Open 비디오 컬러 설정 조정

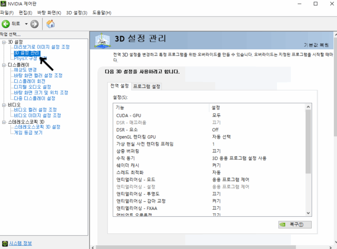click(36, 110)
